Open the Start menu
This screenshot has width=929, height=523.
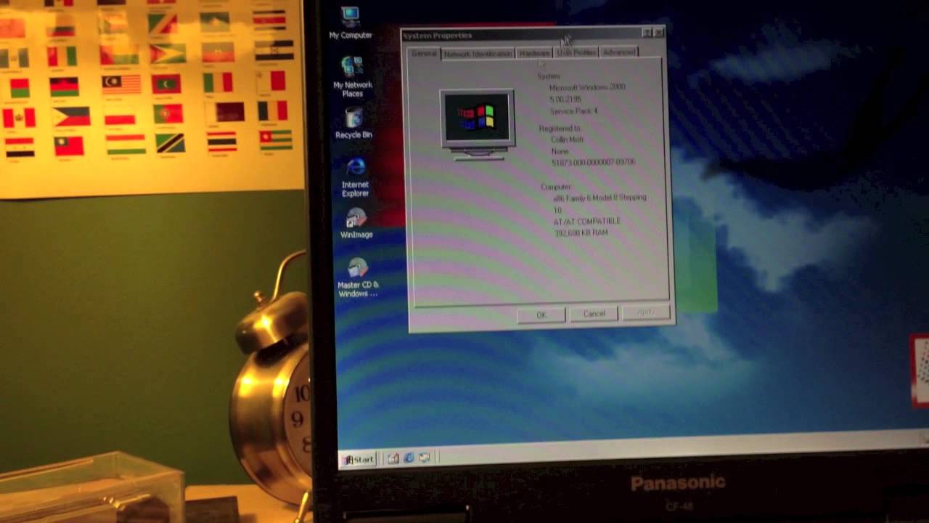359,459
